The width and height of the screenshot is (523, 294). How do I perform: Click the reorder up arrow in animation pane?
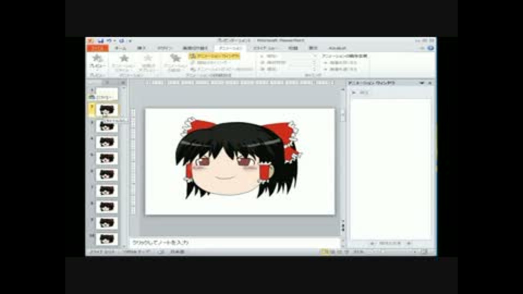click(372, 243)
